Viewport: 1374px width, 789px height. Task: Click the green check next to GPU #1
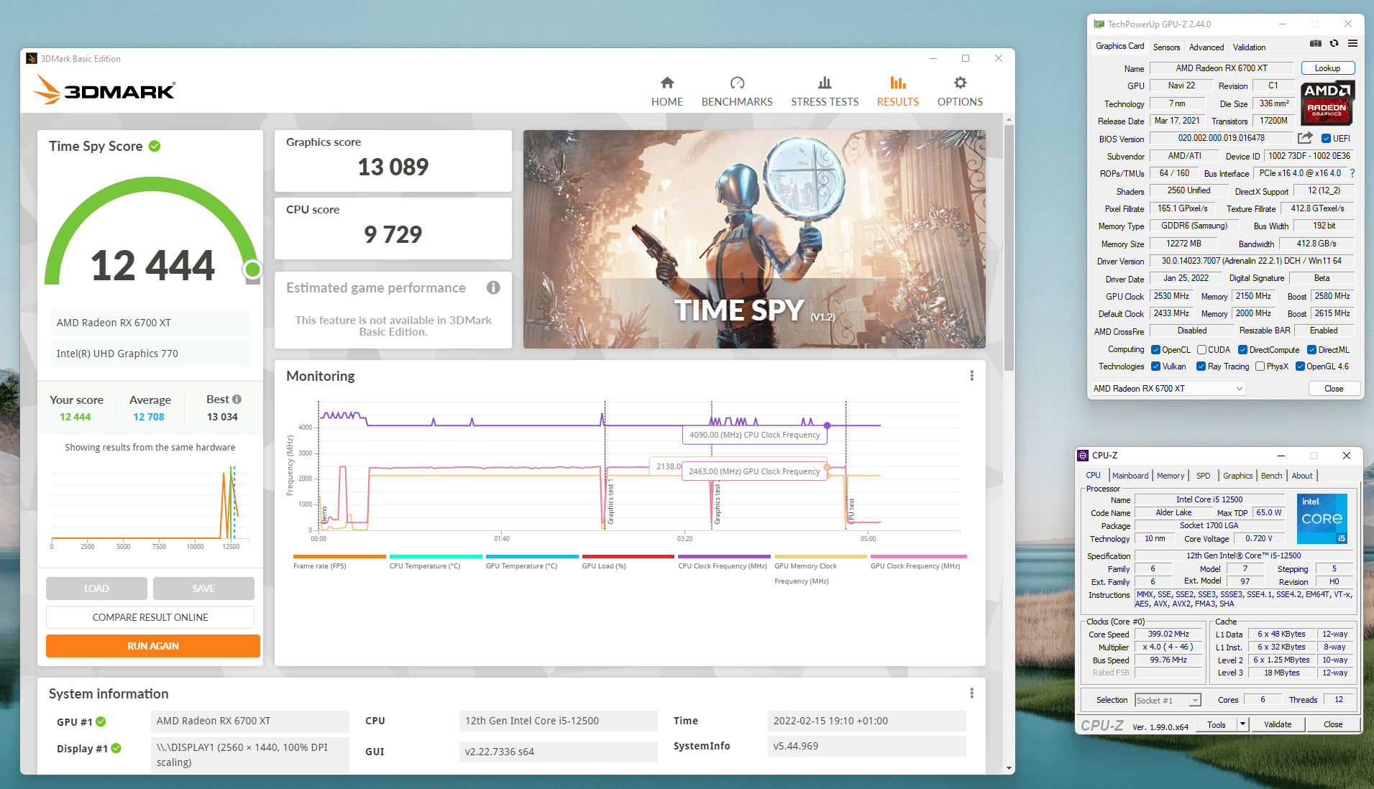pyautogui.click(x=101, y=721)
